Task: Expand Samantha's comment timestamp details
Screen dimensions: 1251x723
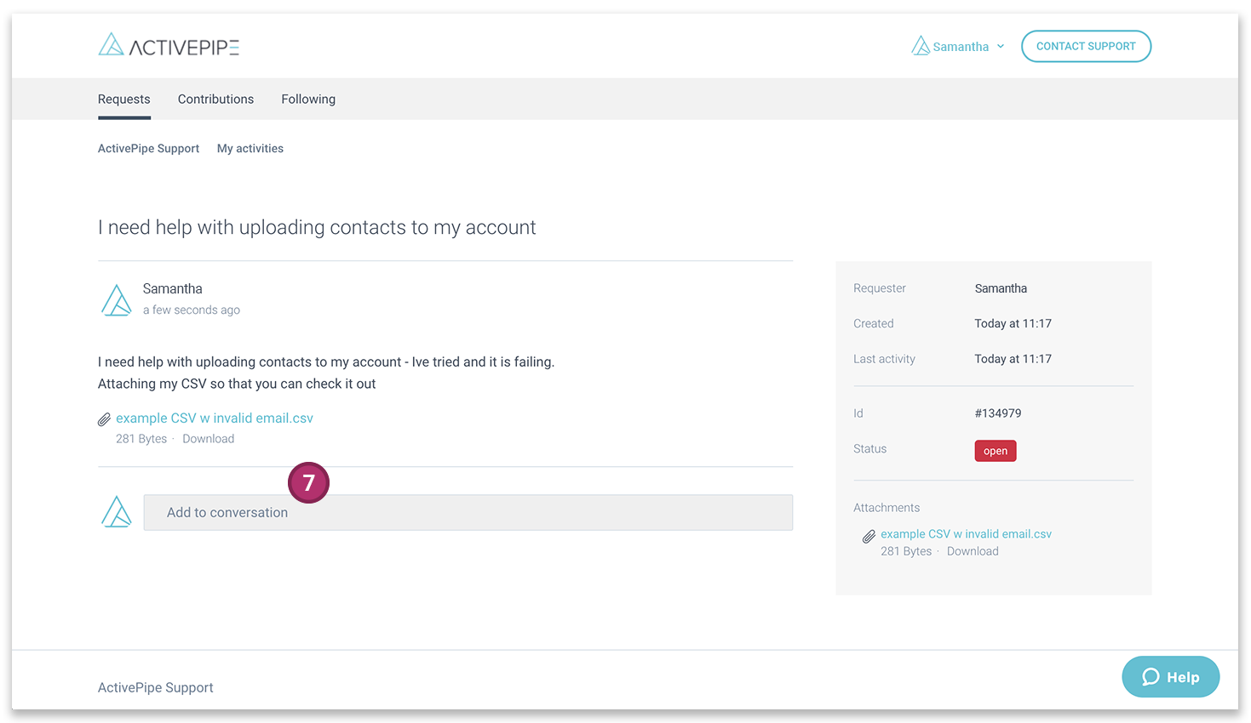Action: tap(192, 310)
